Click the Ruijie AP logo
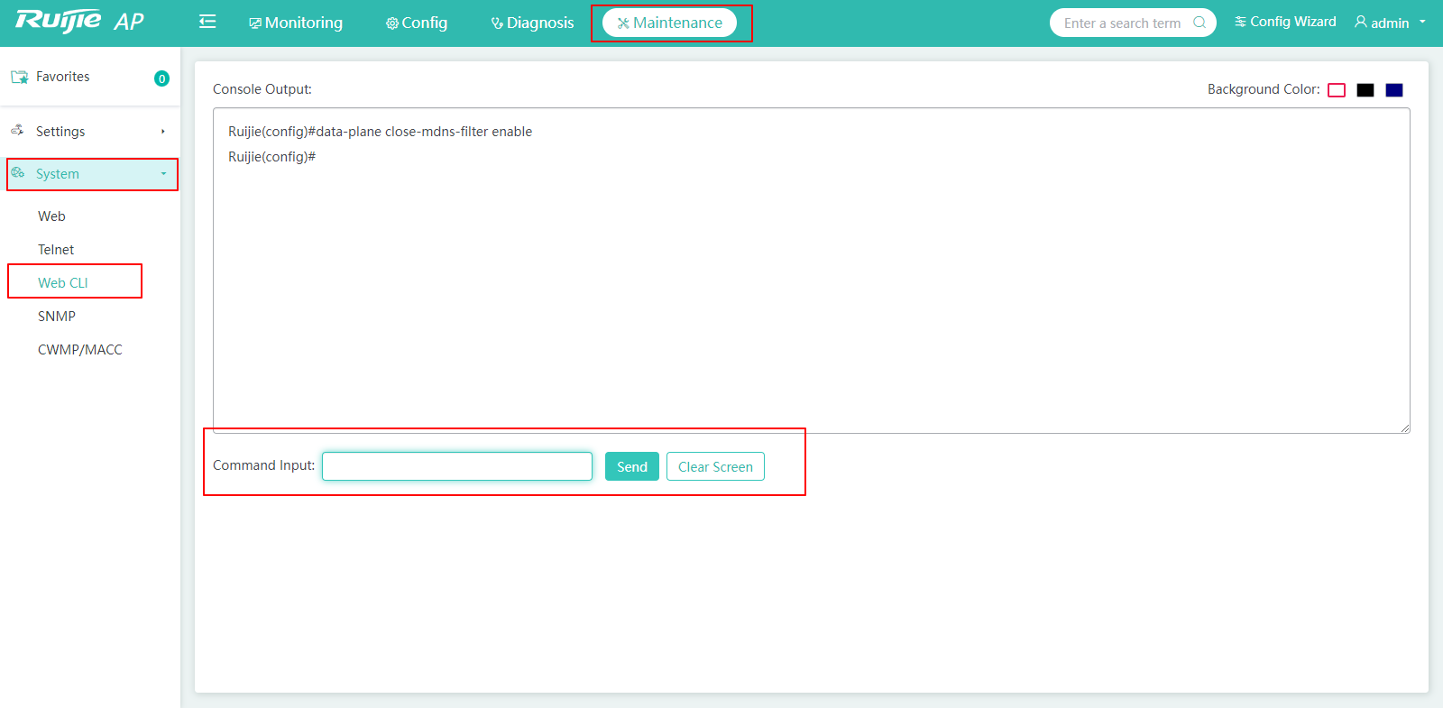Viewport: 1443px width, 708px height. [79, 22]
